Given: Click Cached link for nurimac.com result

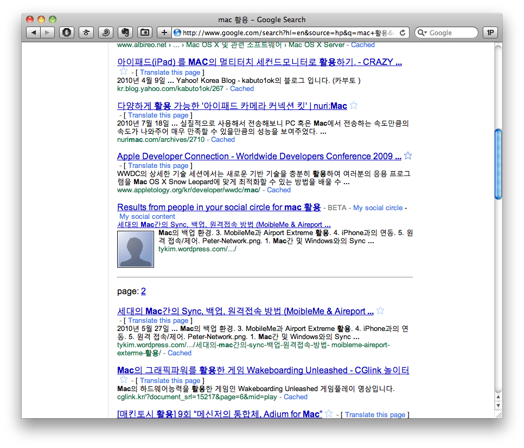Looking at the screenshot, I should [x=223, y=139].
